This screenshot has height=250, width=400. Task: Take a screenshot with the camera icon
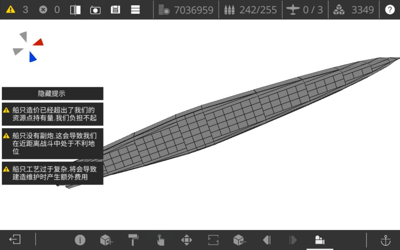pos(95,10)
